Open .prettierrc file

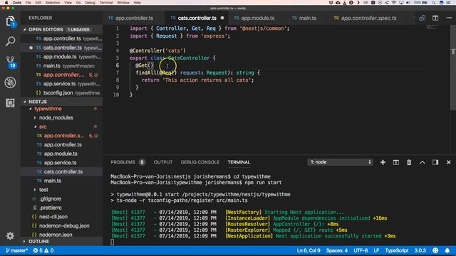(x=51, y=208)
